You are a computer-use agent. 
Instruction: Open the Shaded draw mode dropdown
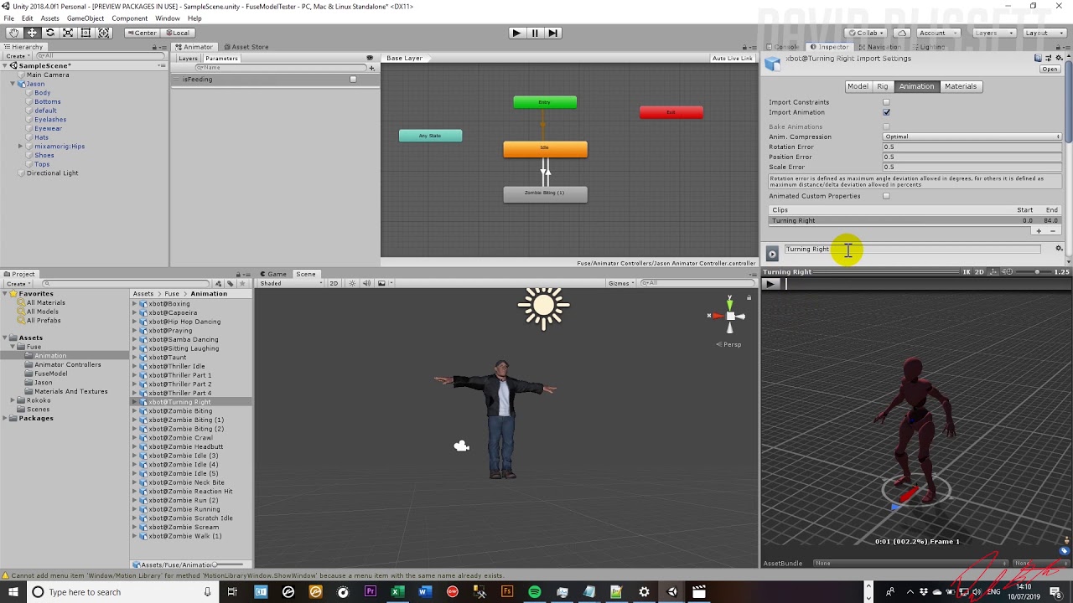(x=291, y=283)
